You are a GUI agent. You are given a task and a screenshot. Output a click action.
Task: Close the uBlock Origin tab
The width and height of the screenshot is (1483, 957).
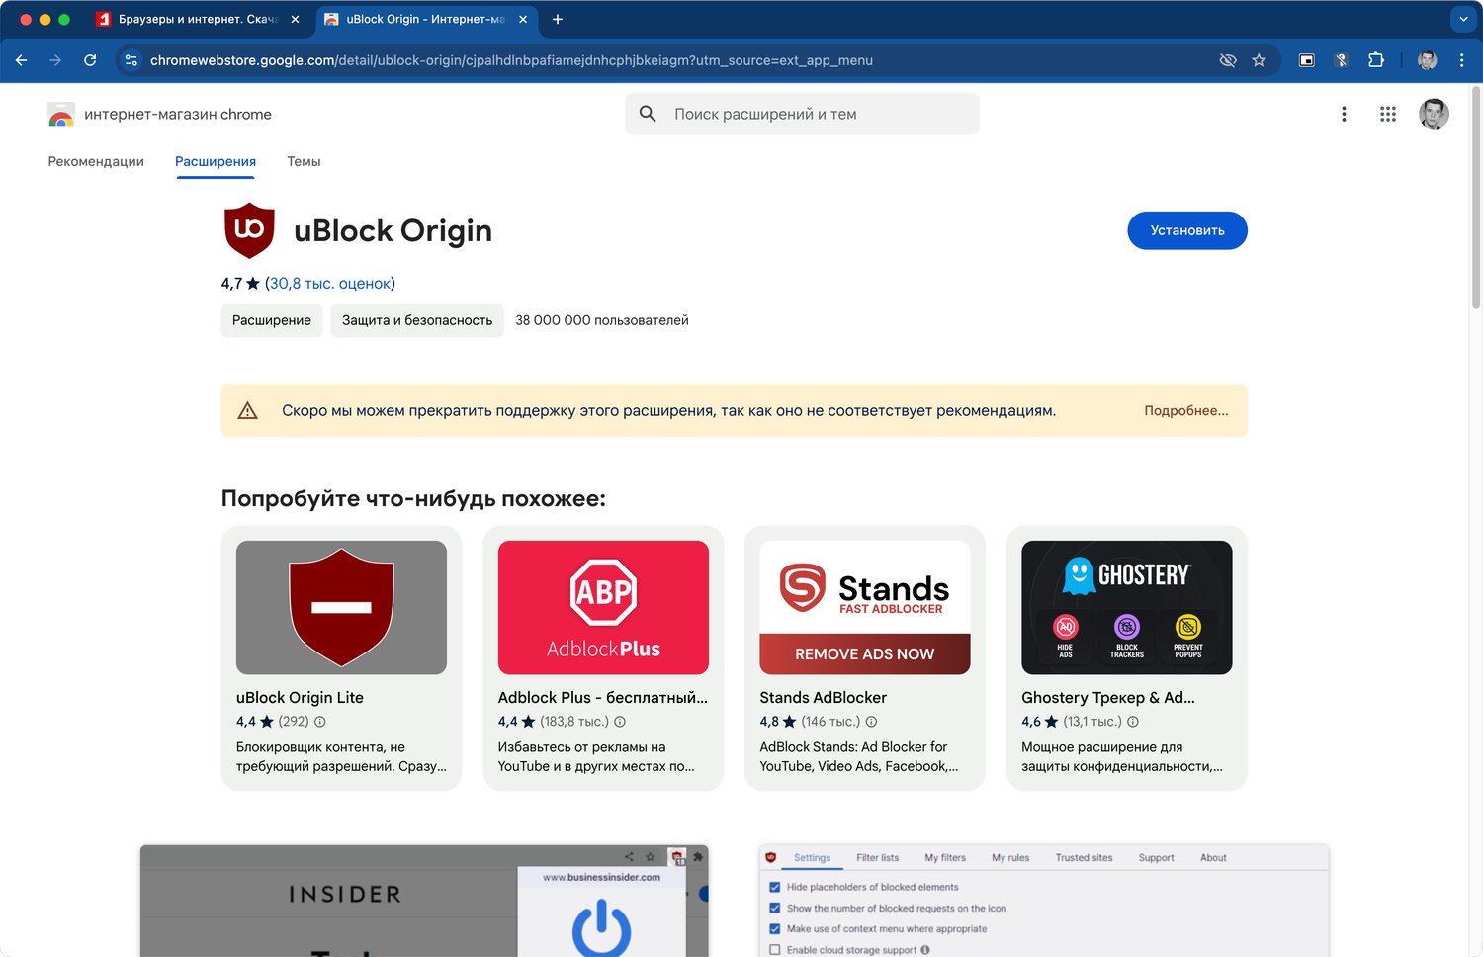coord(523,19)
